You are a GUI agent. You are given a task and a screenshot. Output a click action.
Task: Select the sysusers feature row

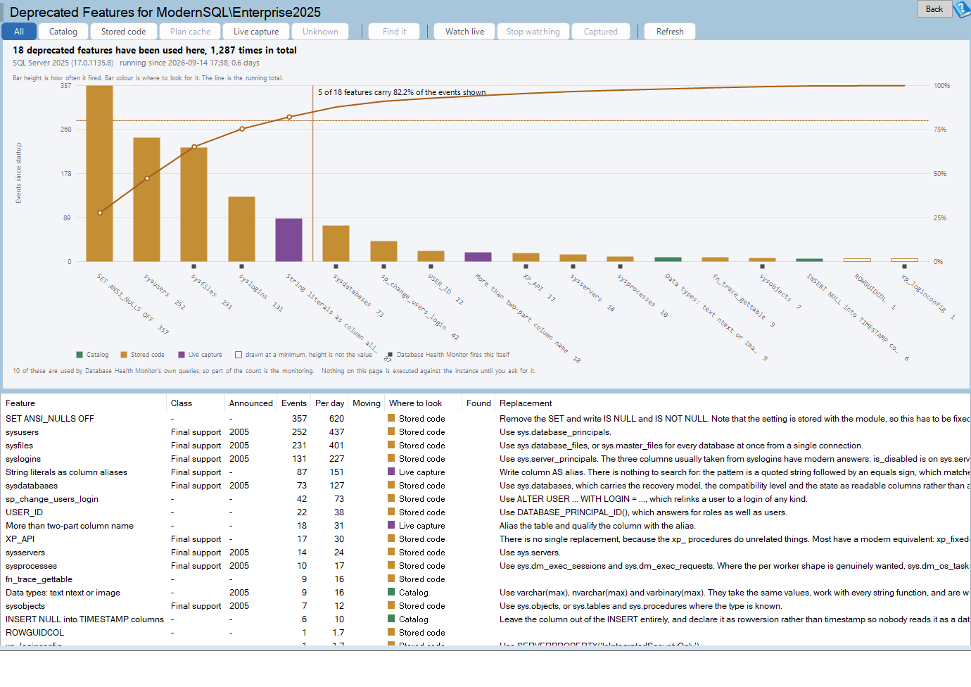click(485, 432)
